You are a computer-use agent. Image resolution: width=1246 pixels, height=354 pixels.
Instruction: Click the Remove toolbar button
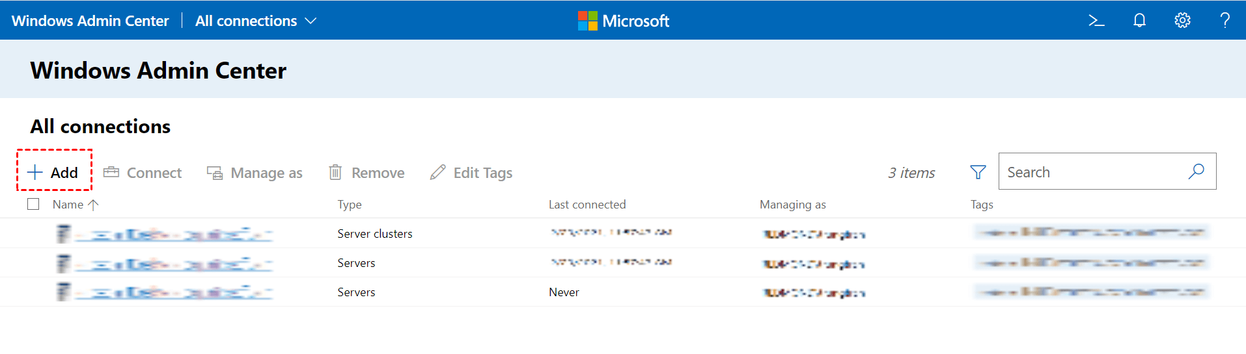[367, 173]
